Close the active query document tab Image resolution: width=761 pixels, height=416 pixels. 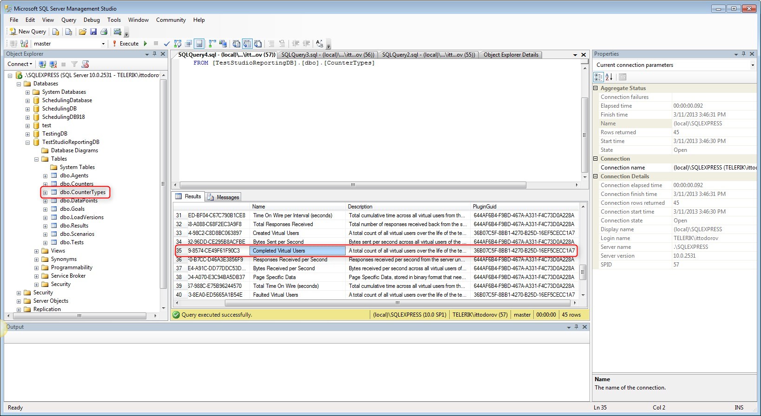click(x=584, y=55)
